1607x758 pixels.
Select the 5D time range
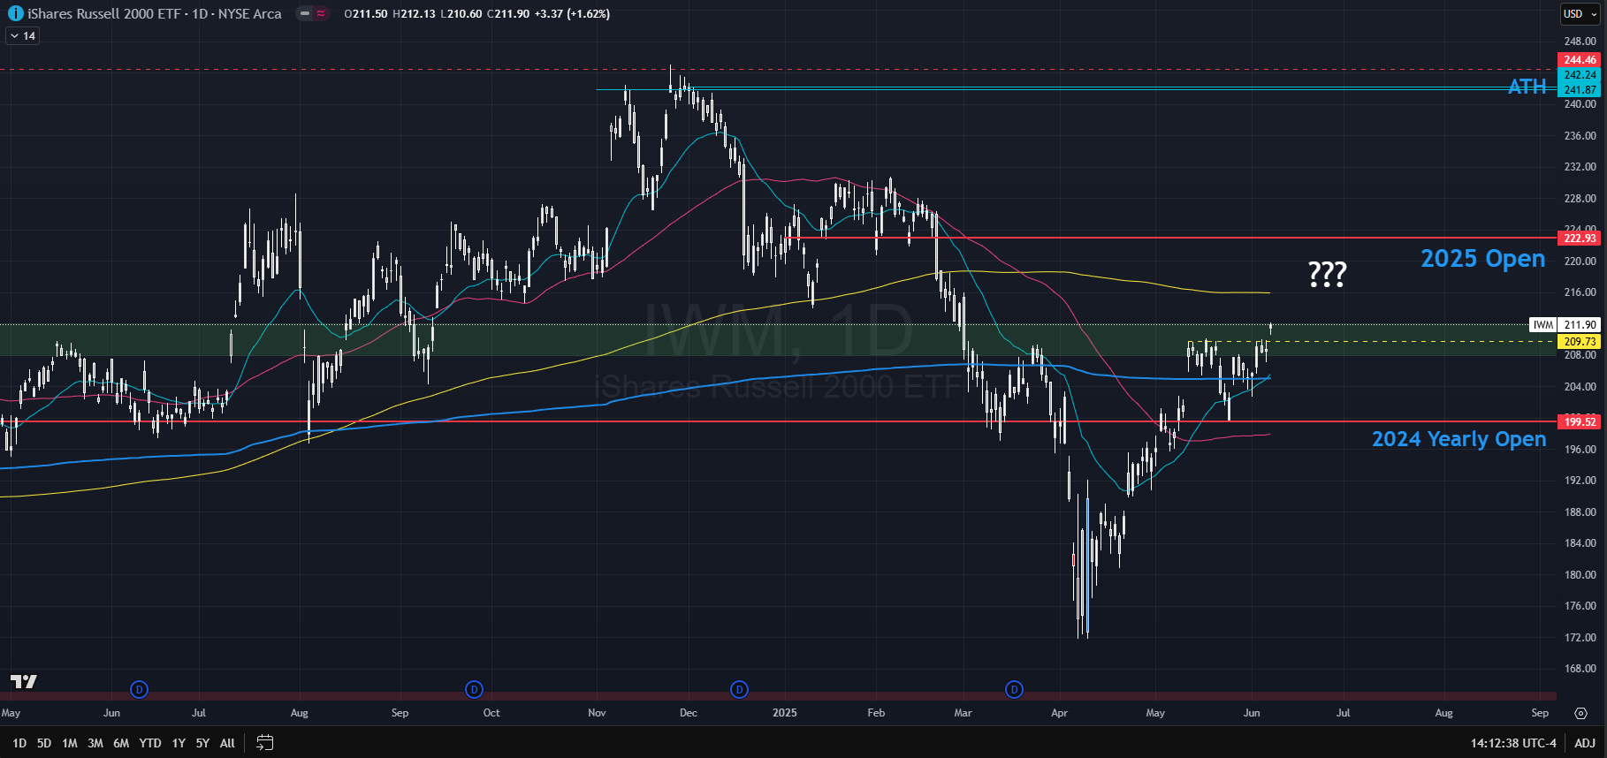(x=44, y=743)
